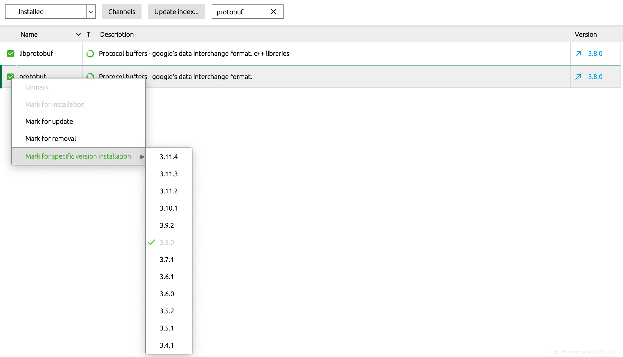Screen dimensions: 623x357
Task: Sort by the Description column header
Action: pyautogui.click(x=117, y=34)
